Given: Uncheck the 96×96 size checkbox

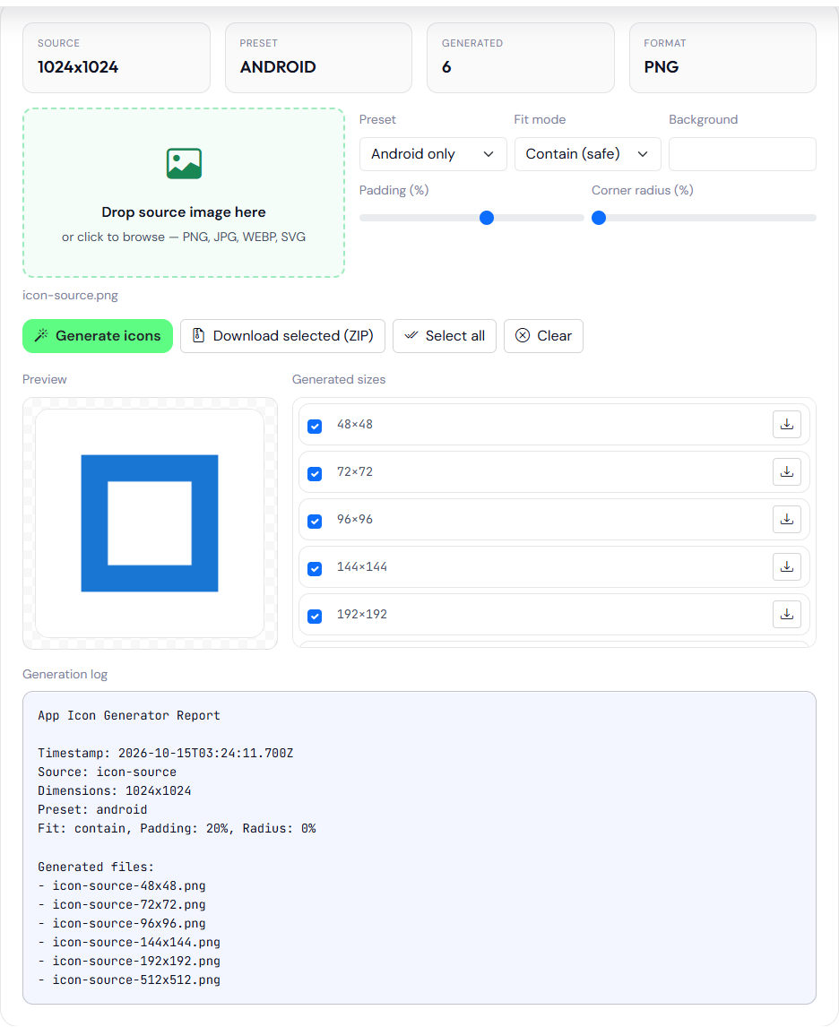Looking at the screenshot, I should [x=315, y=522].
